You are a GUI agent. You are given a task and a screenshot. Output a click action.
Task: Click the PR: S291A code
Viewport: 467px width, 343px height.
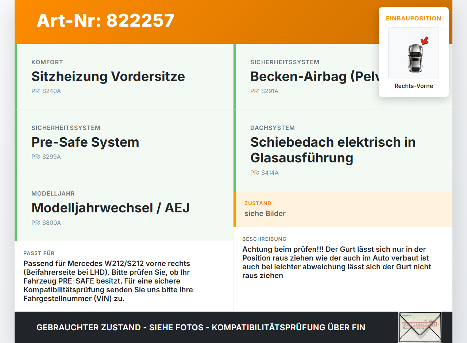coord(264,91)
